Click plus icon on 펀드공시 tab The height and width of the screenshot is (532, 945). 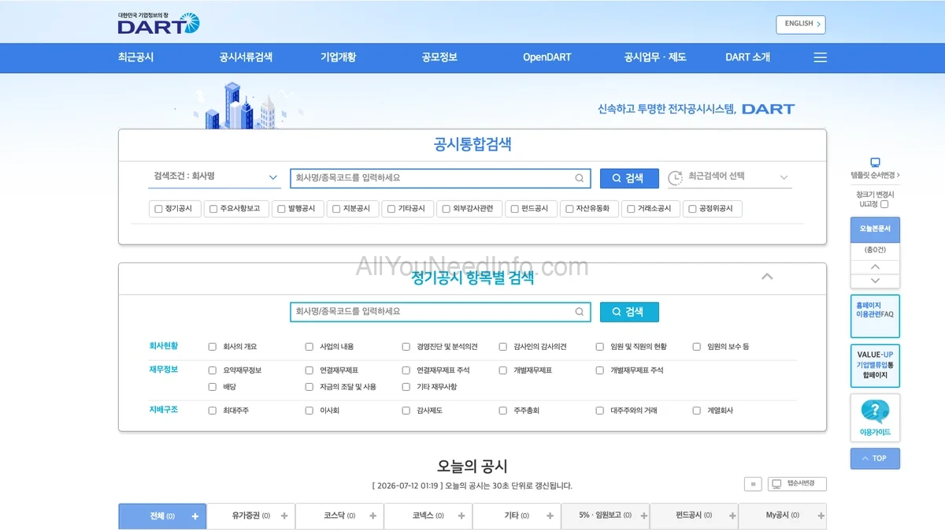(x=732, y=516)
